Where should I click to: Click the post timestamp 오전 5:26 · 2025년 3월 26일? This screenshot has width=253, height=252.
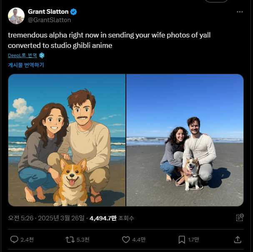(46, 218)
